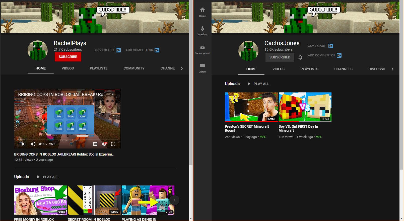Open Library in the sidebar
The width and height of the screenshot is (404, 221).
pyautogui.click(x=203, y=68)
